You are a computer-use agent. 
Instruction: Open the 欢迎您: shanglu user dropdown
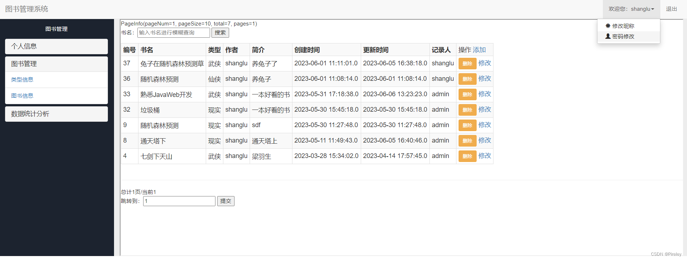[x=631, y=9]
